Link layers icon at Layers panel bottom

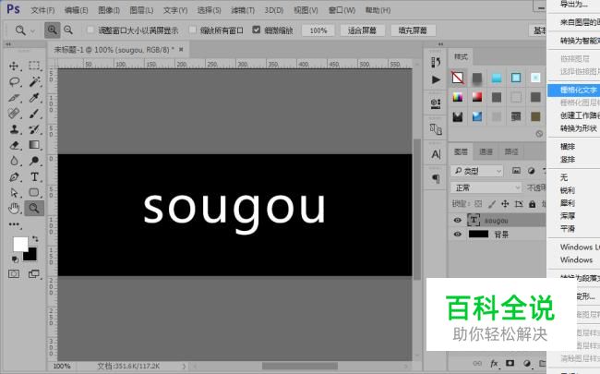click(477, 363)
